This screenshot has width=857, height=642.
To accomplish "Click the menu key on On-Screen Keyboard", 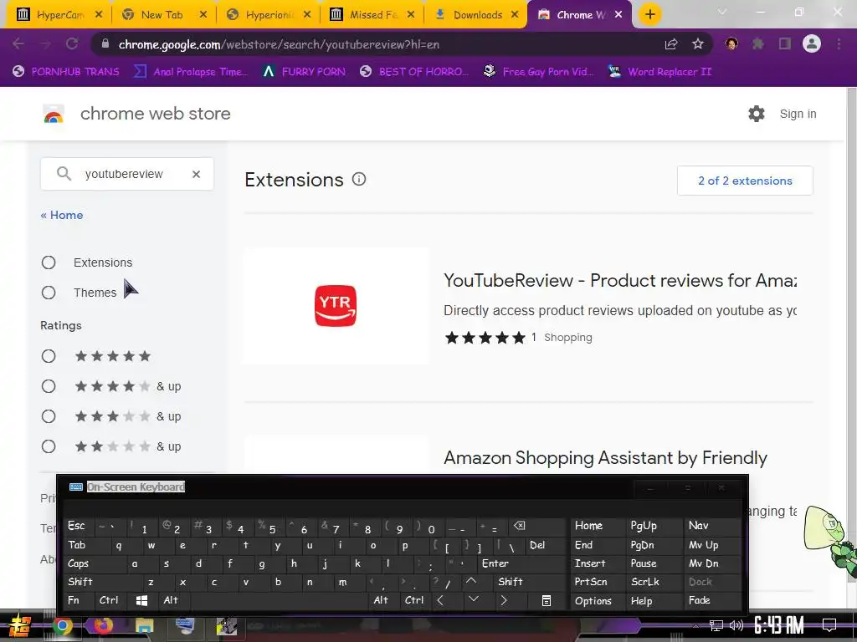I will [546, 600].
